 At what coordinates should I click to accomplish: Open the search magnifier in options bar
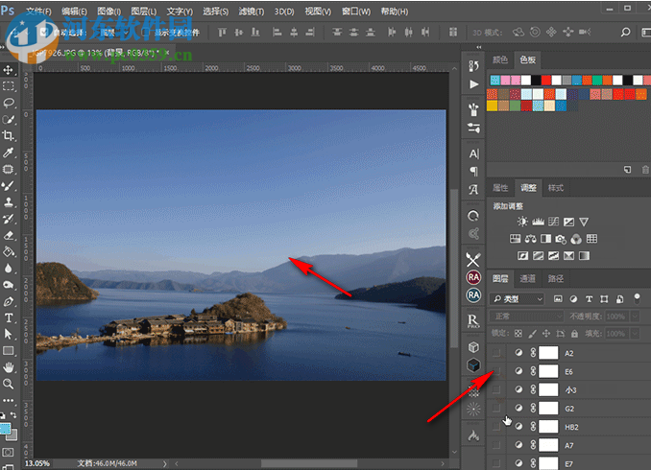click(x=625, y=32)
